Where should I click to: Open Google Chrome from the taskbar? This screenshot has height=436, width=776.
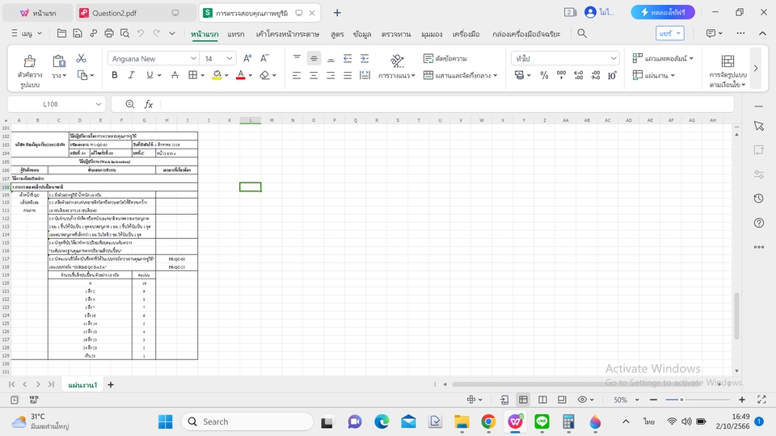(488, 421)
